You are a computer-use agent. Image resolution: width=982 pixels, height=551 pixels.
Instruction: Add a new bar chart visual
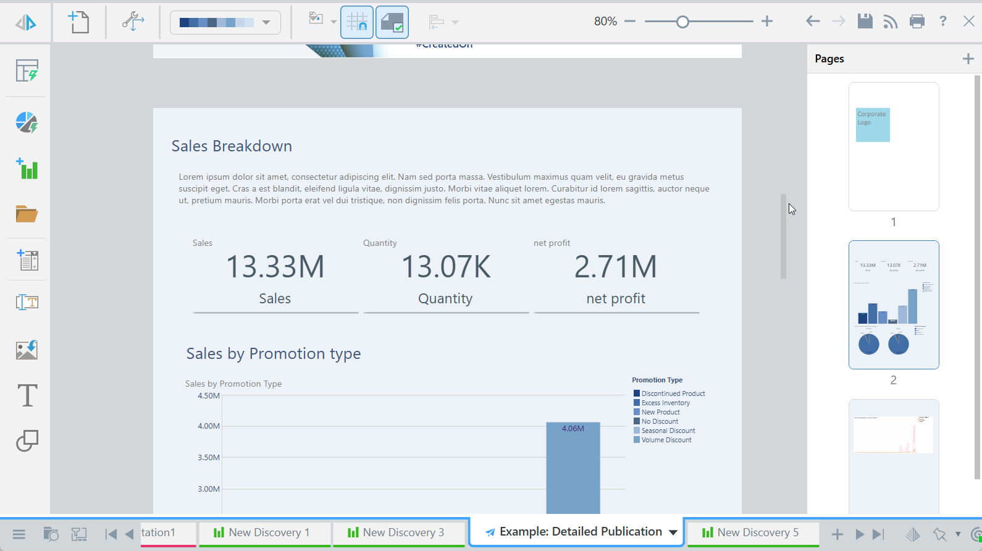tap(27, 168)
